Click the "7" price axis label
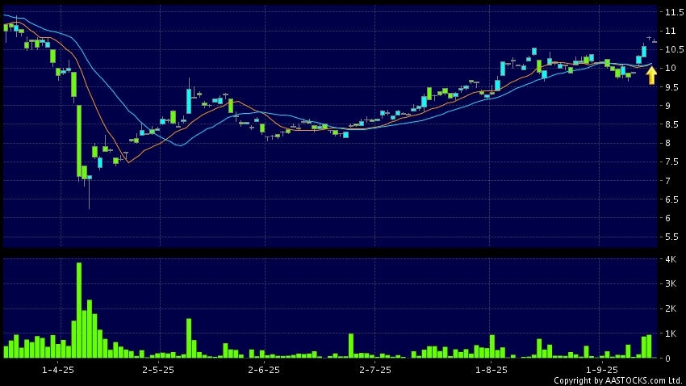This screenshot has width=686, height=386. 667,181
